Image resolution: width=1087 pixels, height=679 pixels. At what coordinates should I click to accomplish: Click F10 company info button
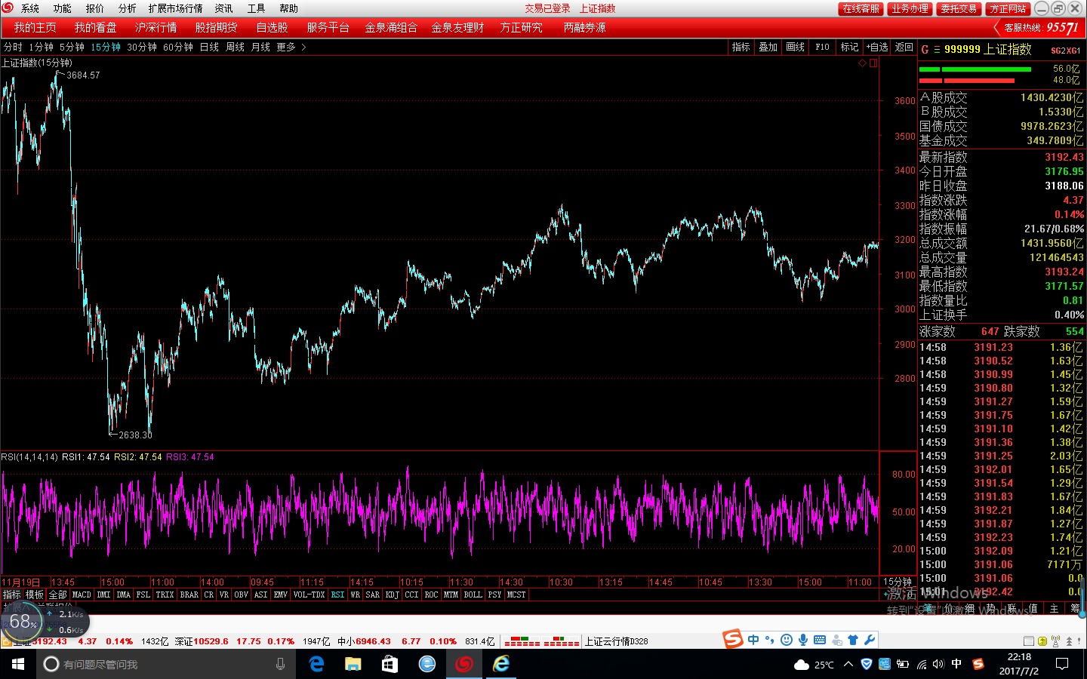coord(822,47)
